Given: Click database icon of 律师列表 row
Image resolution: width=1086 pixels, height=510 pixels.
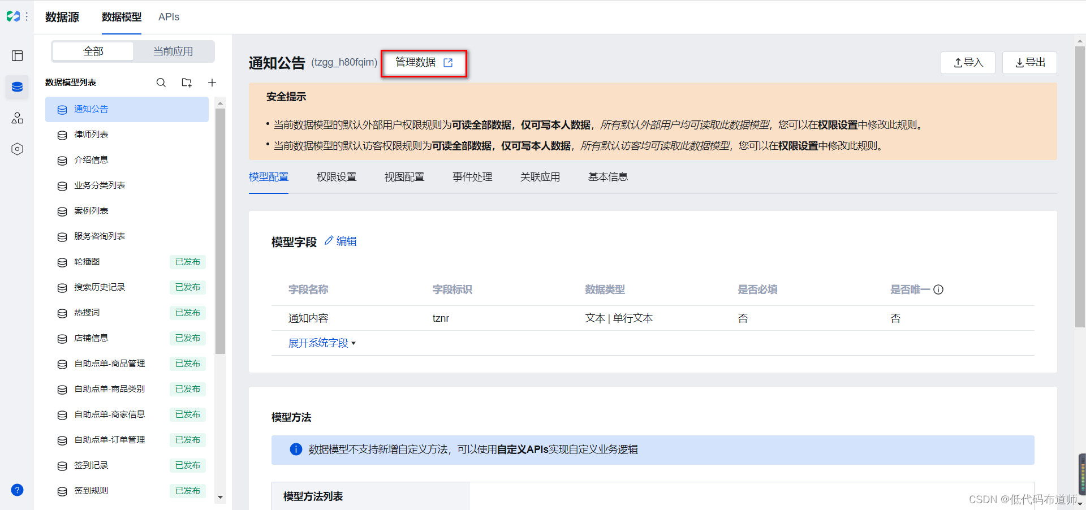Looking at the screenshot, I should [62, 135].
